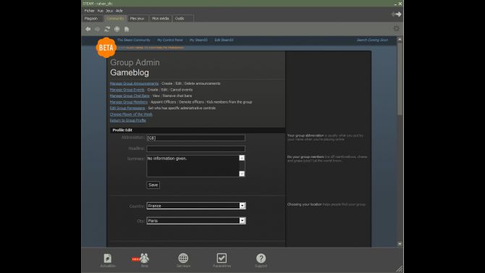Return to Group Profile link
The width and height of the screenshot is (485, 273).
pos(128,120)
